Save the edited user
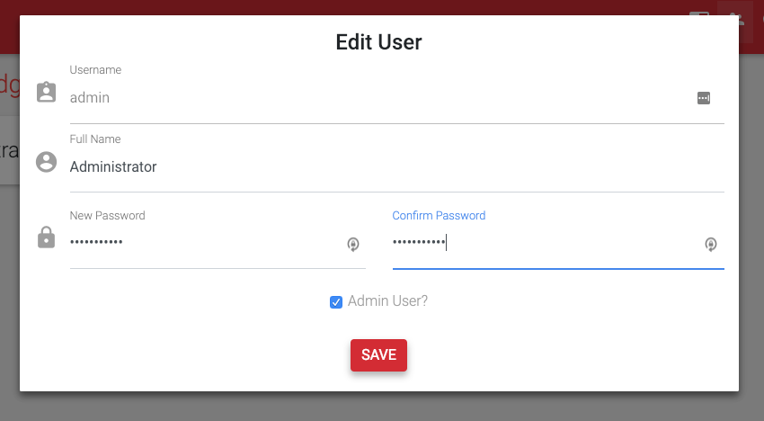This screenshot has width=764, height=421. pyautogui.click(x=378, y=355)
